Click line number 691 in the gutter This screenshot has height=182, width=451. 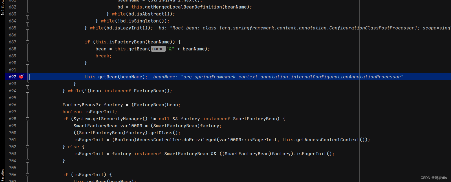(x=12, y=70)
